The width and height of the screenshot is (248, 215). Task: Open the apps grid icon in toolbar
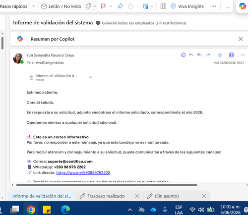point(163,6)
